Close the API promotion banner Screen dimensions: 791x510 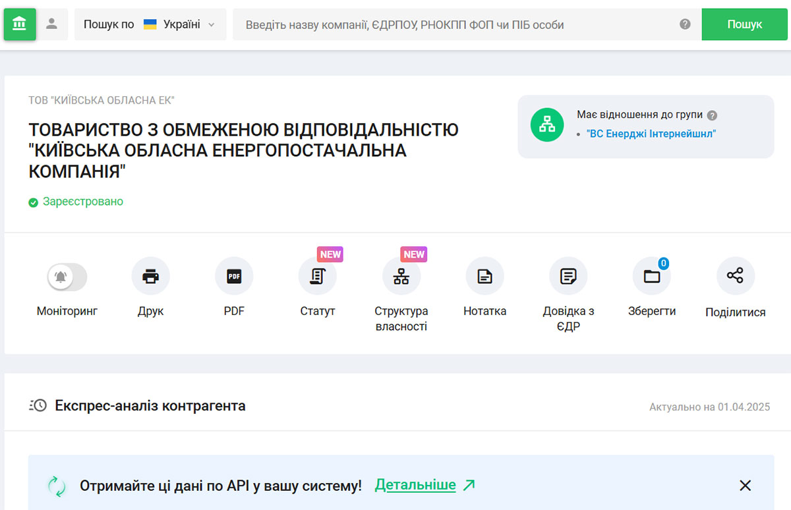click(x=745, y=486)
